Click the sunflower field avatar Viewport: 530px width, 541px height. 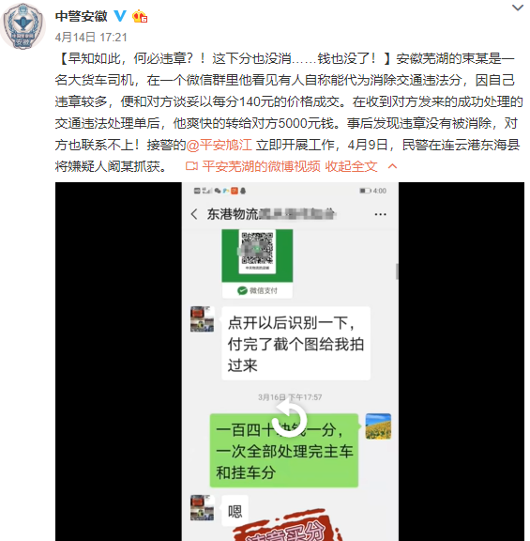[x=378, y=426]
